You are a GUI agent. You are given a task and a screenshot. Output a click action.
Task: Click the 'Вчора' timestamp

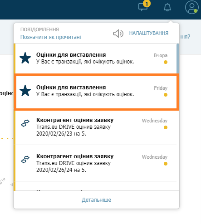161,55
